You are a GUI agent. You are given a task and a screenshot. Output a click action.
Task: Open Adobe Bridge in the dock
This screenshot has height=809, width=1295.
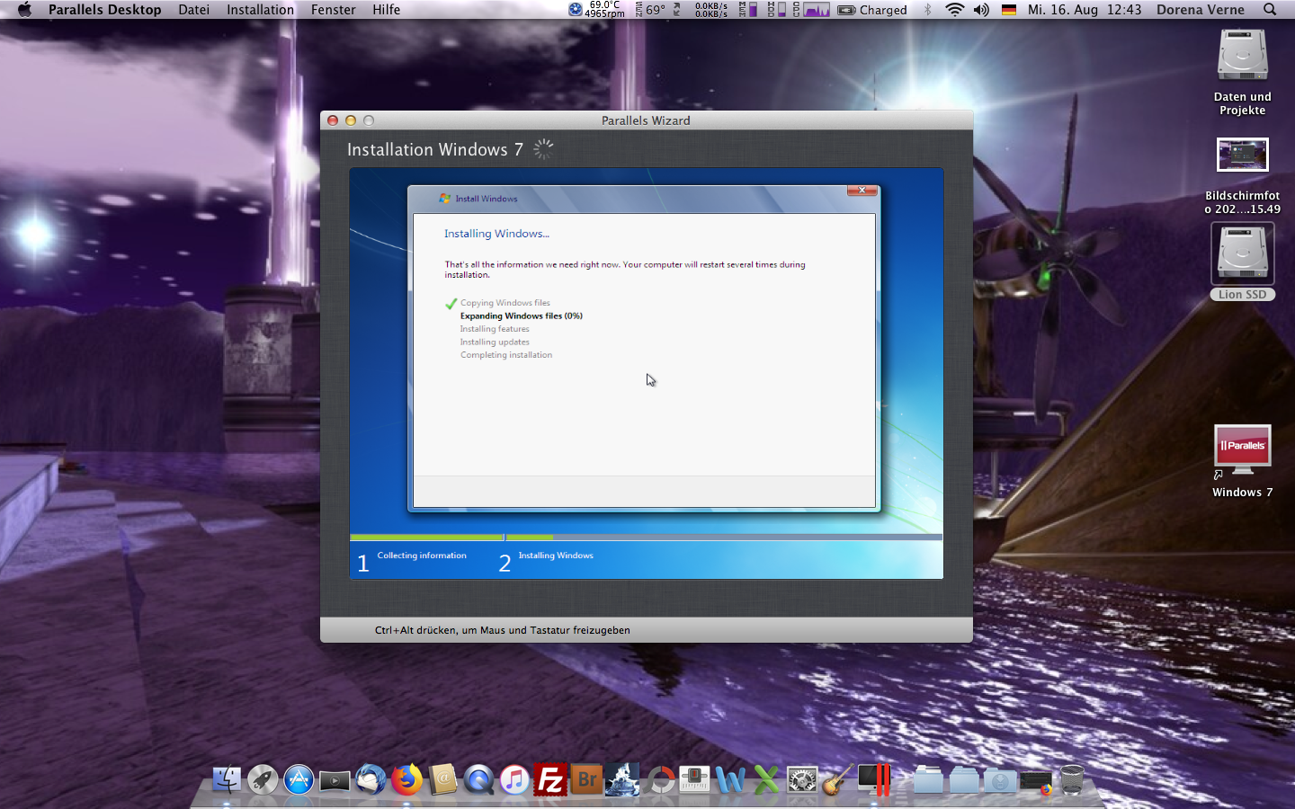(x=586, y=780)
